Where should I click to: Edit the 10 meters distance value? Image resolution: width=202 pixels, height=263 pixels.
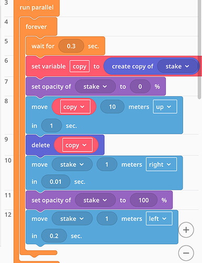point(112,107)
